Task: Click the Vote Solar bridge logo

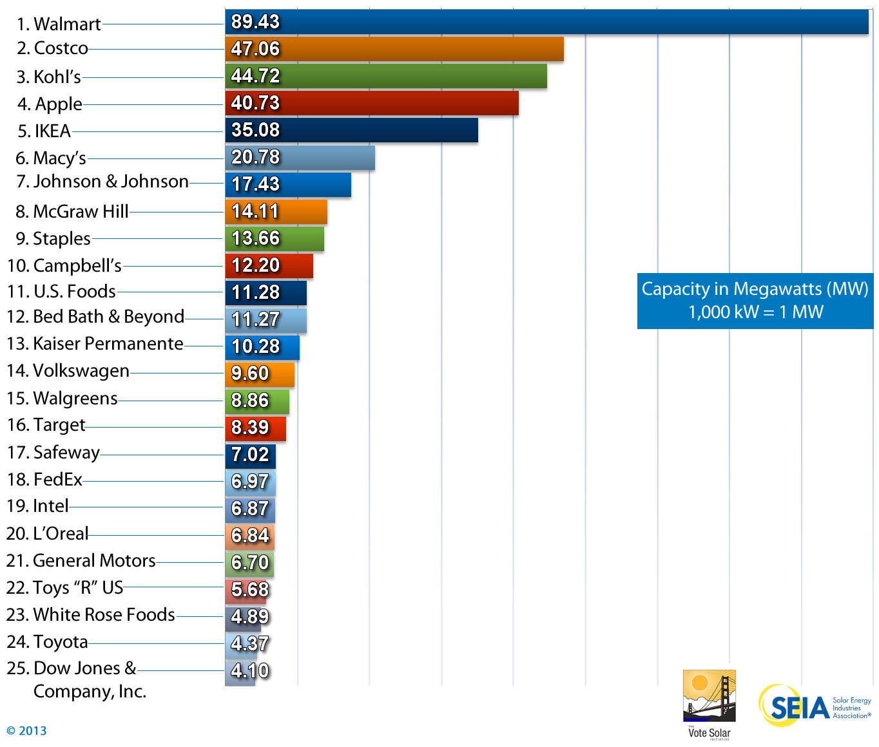Action: (709, 698)
